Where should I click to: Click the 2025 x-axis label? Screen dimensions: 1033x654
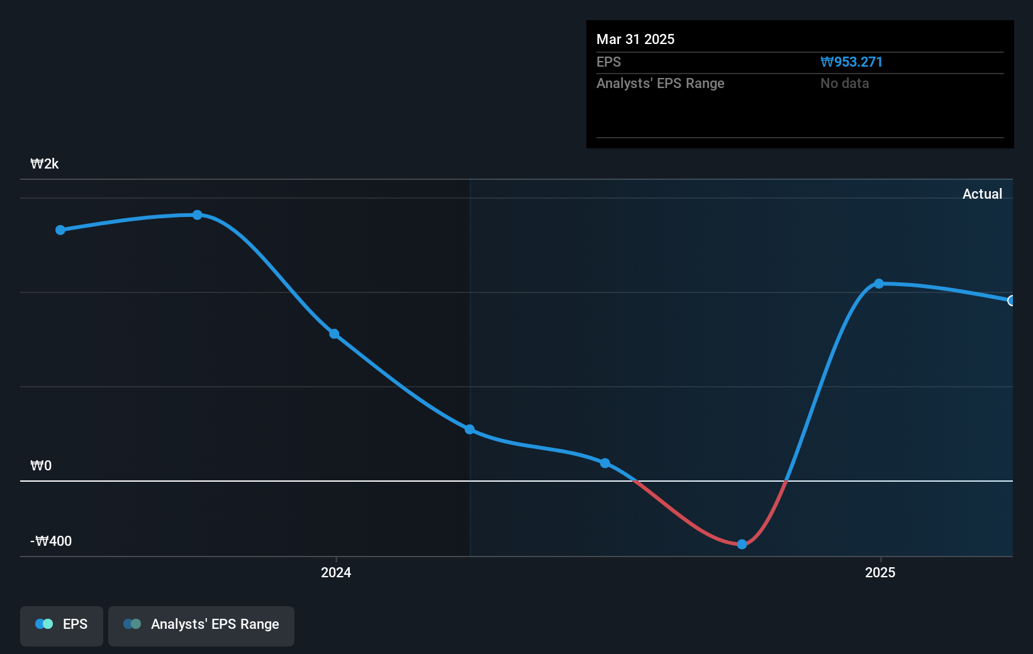[880, 572]
